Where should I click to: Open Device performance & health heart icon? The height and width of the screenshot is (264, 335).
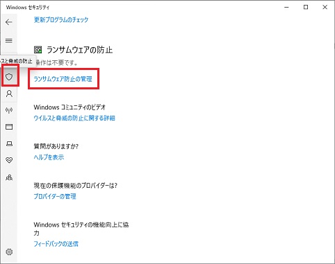click(9, 160)
